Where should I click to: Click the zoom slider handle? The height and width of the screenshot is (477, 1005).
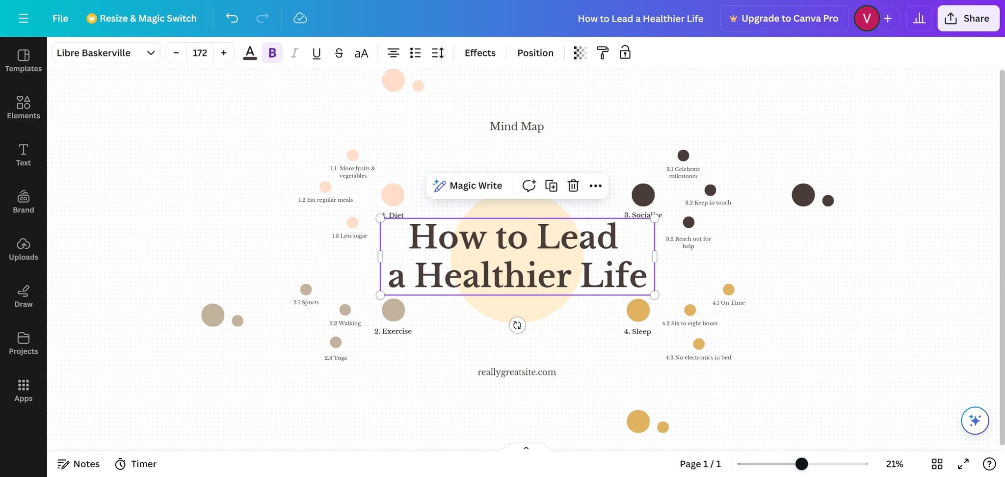(x=801, y=464)
